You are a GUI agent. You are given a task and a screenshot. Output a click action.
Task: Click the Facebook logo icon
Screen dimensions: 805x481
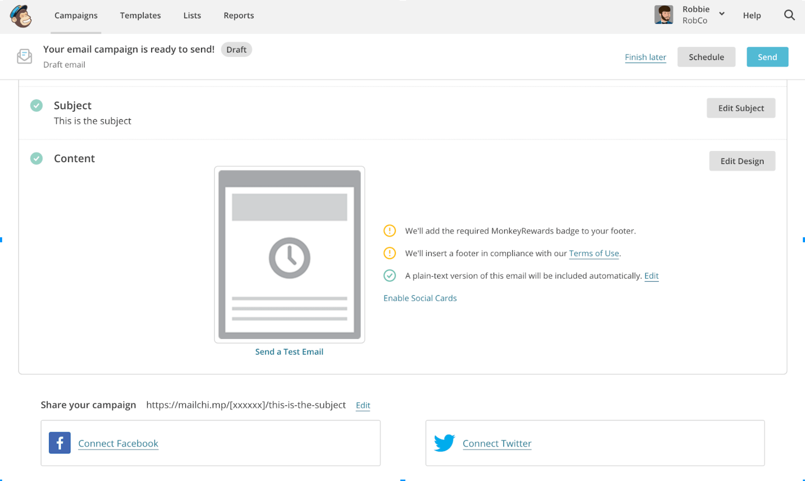[60, 443]
